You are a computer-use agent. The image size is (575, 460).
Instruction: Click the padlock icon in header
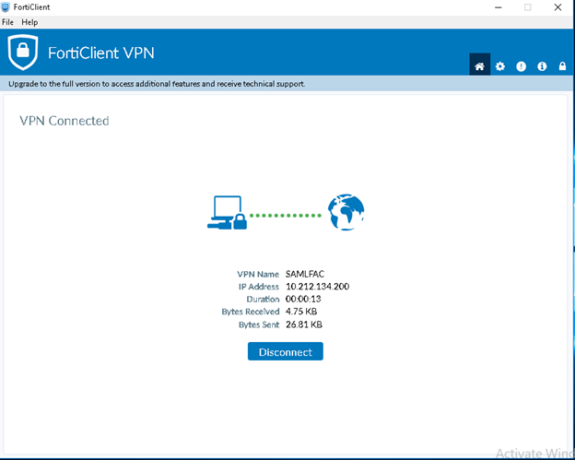point(562,65)
